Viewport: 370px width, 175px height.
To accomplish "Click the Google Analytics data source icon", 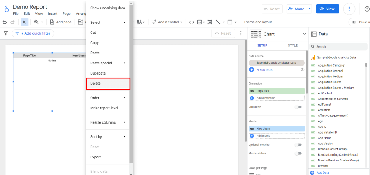I will 313,57.
